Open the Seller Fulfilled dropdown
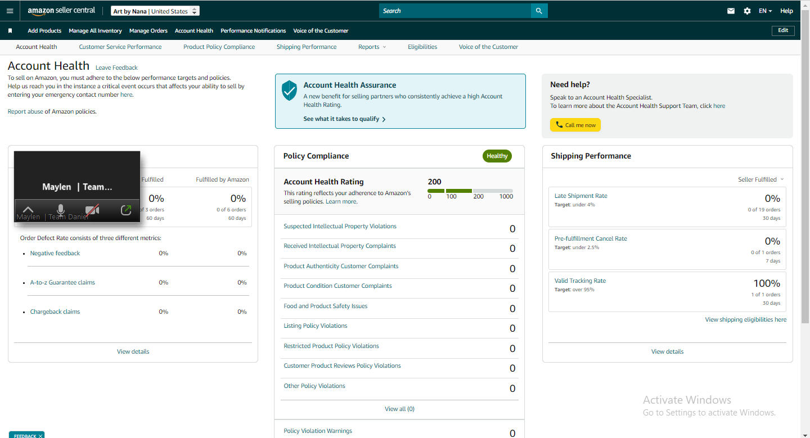 760,179
